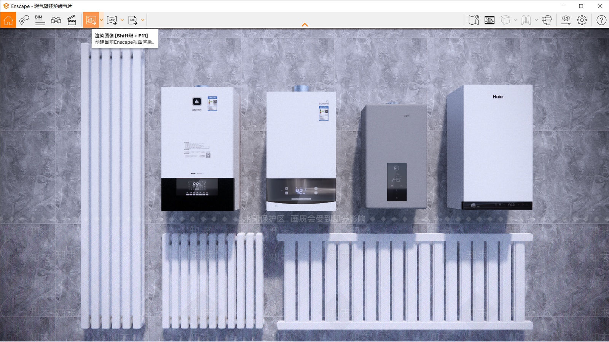
Task: Expand the 360° panorama dropdown arrow
Action: (122, 20)
